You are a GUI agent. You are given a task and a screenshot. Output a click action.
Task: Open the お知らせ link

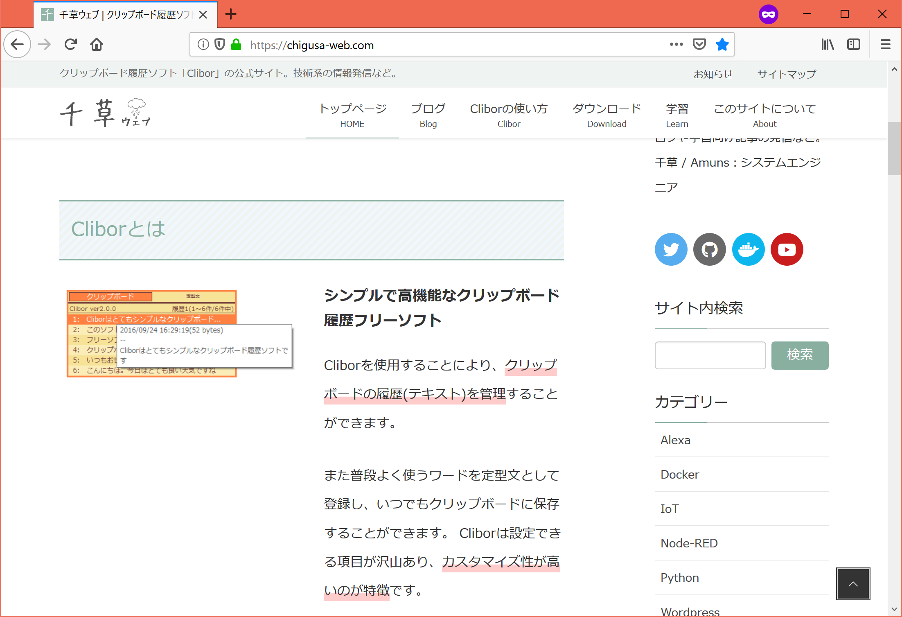point(713,74)
